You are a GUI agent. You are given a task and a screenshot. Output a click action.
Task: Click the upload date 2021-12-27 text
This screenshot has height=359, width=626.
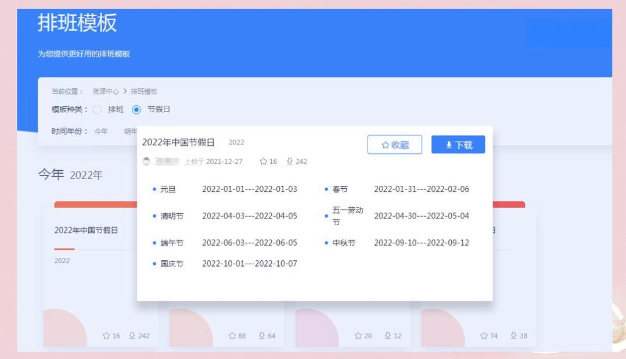point(224,161)
